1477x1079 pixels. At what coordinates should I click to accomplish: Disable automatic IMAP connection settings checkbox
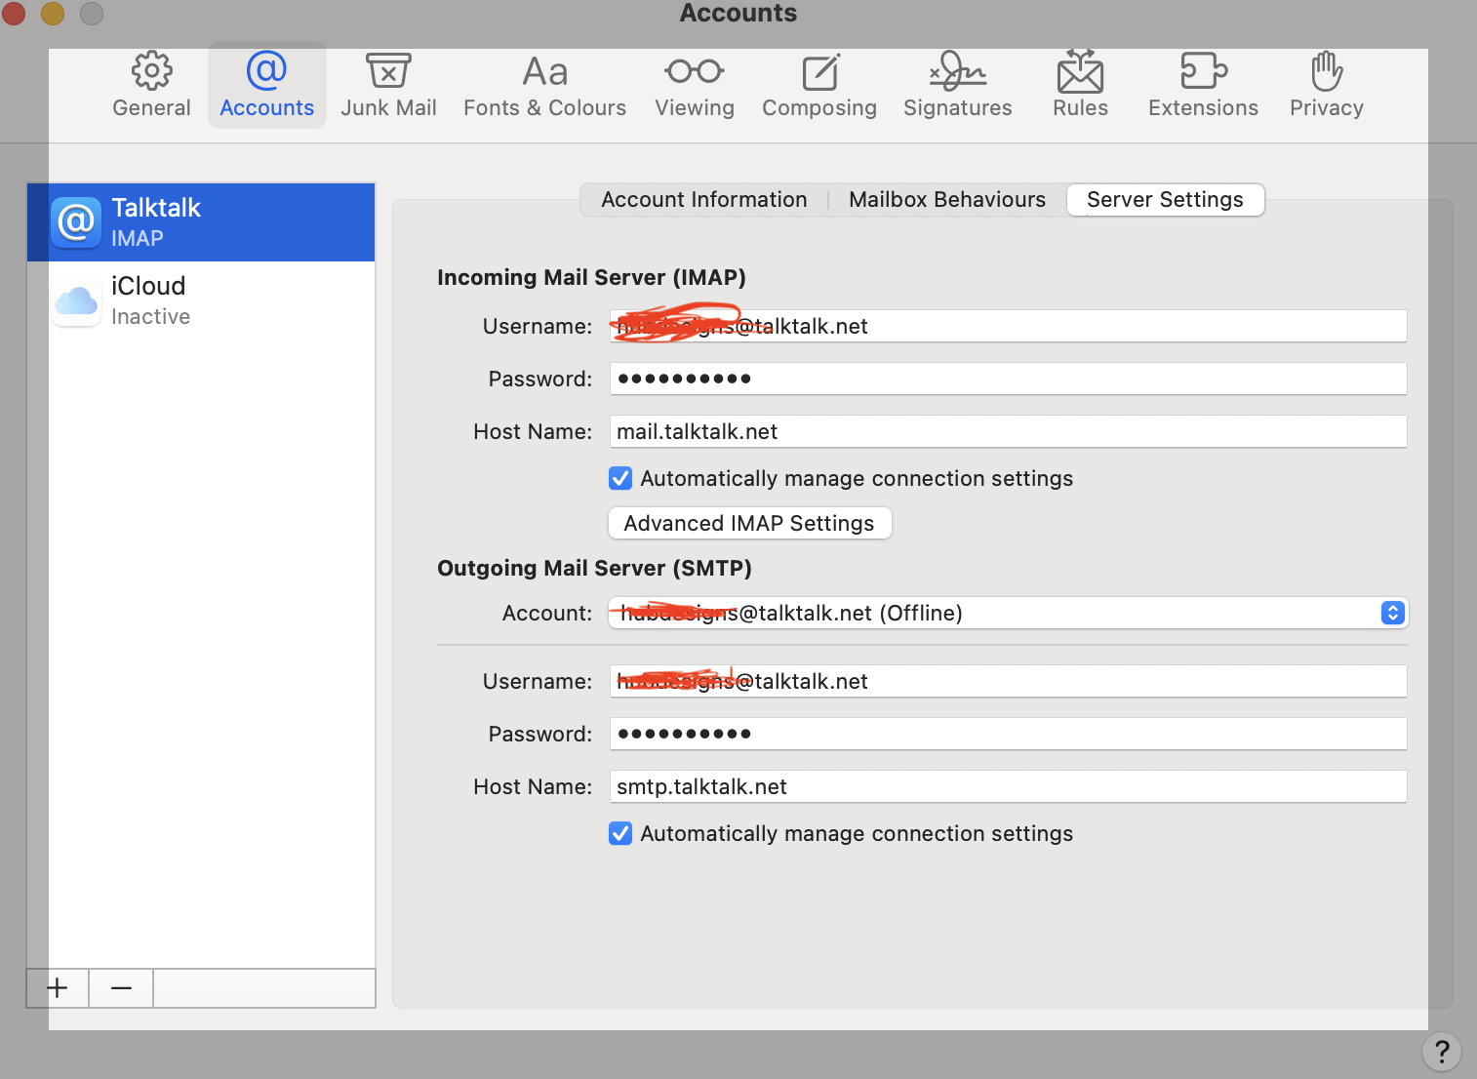click(x=620, y=478)
